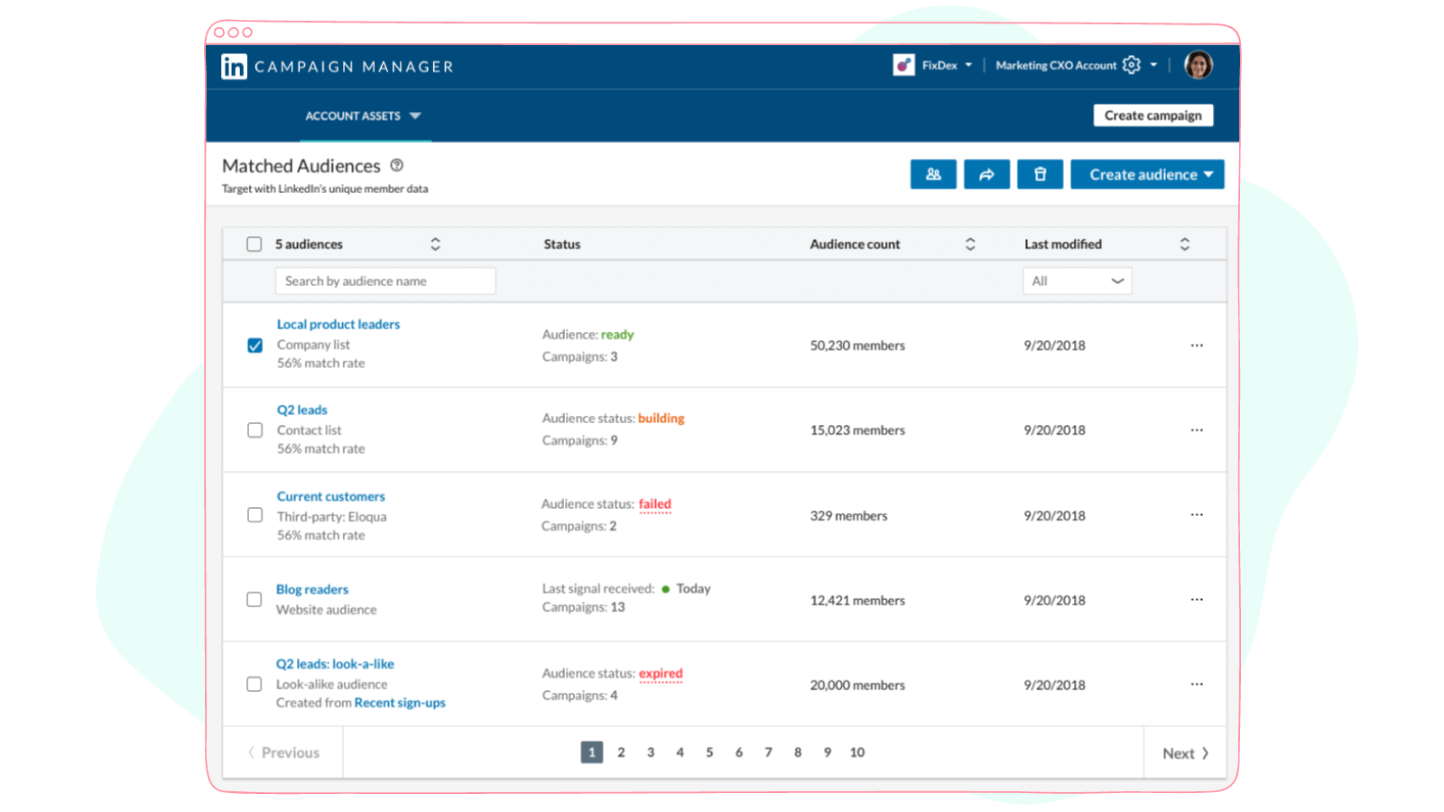Click the search by audience name field
This screenshot has height=812, width=1444.
tap(385, 281)
